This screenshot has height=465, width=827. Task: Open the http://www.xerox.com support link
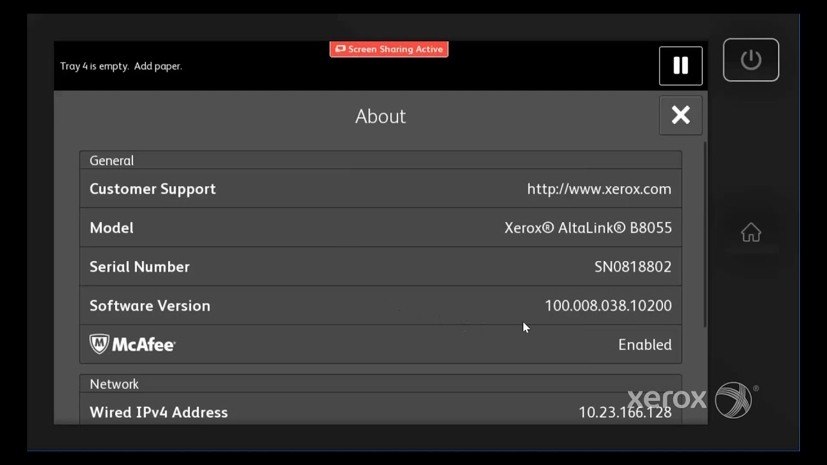599,189
